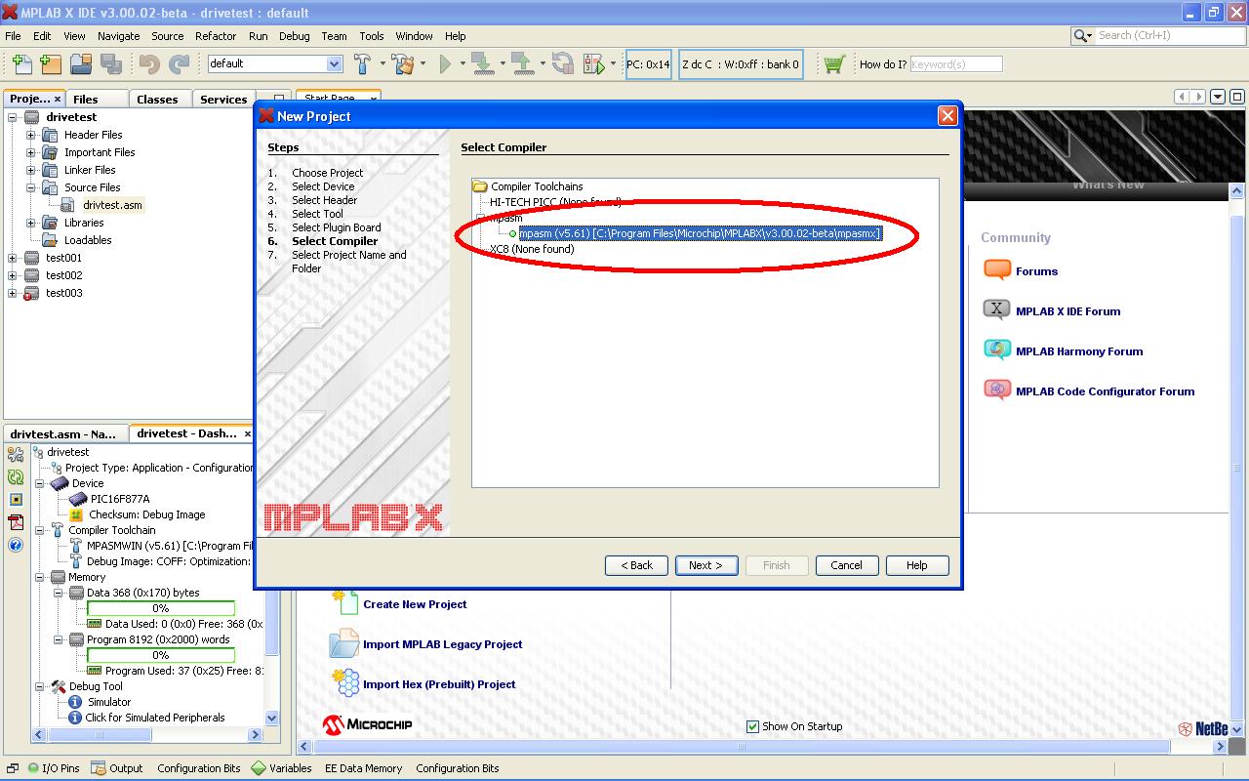The width and height of the screenshot is (1249, 781).
Task: Click the New Project toolbar icon
Action: click(51, 63)
